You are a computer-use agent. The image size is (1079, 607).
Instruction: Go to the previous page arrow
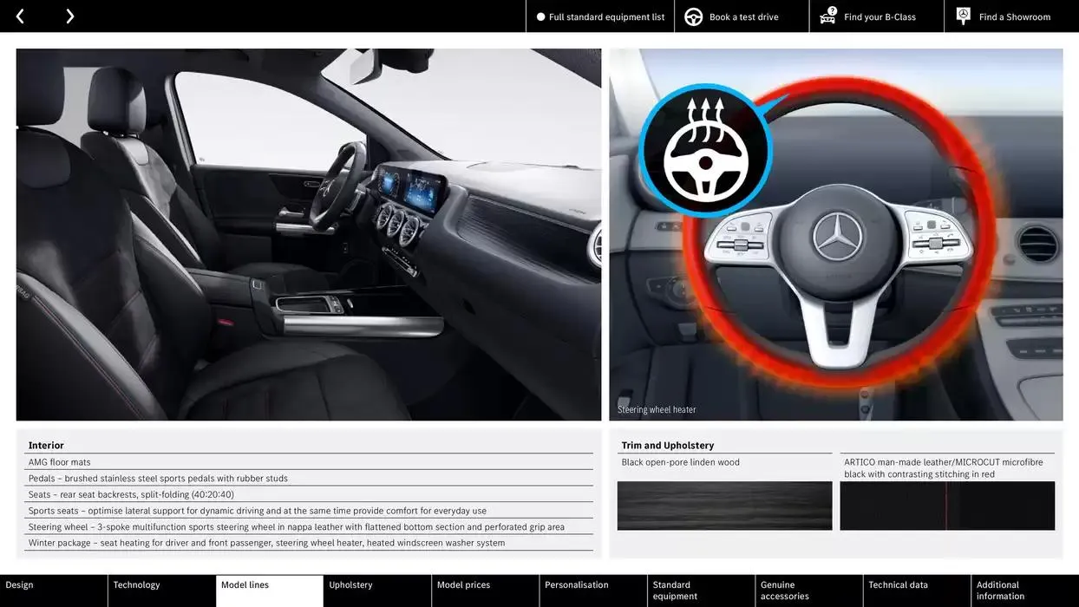click(x=20, y=16)
